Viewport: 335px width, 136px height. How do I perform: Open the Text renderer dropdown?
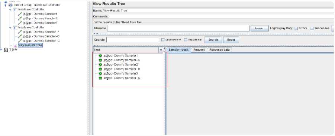click(x=161, y=50)
